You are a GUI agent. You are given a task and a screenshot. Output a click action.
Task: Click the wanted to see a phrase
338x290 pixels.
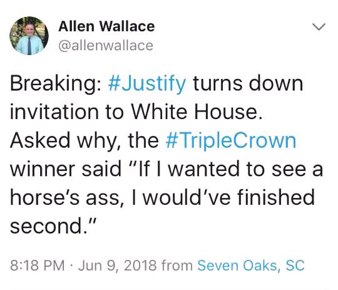pos(245,169)
